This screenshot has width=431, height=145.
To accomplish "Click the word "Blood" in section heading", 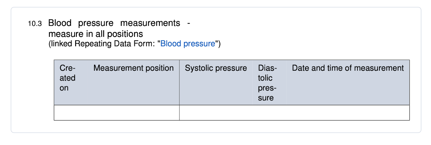I will pos(60,23).
